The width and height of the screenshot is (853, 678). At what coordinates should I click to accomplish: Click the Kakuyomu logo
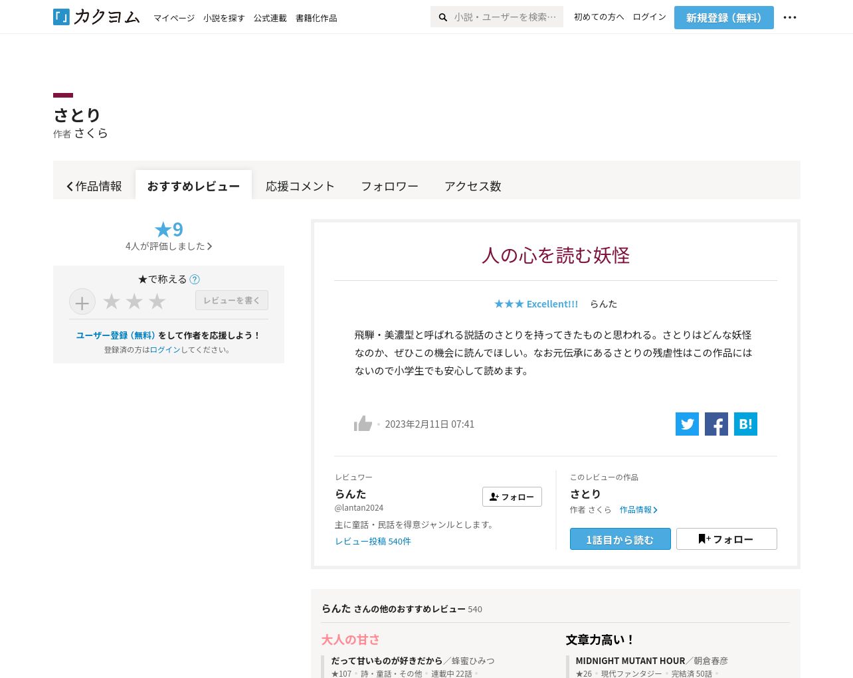click(96, 17)
